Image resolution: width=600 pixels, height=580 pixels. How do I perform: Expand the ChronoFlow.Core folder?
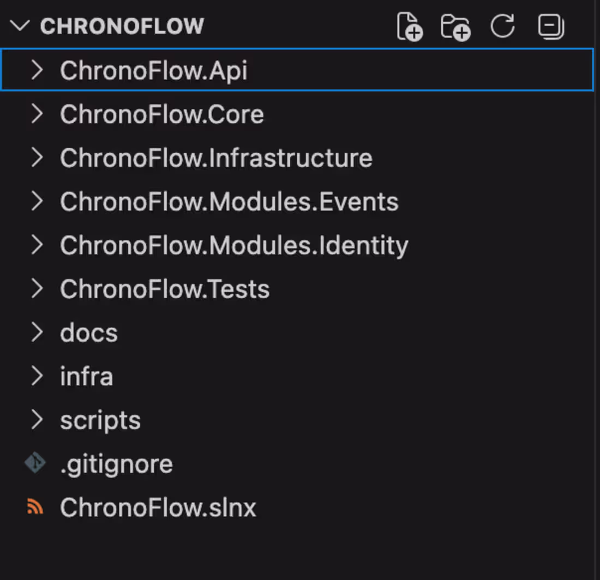point(37,114)
